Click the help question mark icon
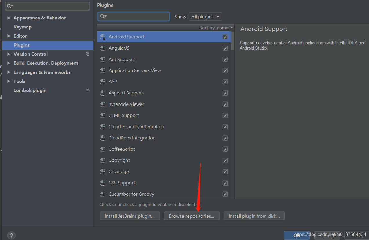The height and width of the screenshot is (240, 369). [11, 235]
